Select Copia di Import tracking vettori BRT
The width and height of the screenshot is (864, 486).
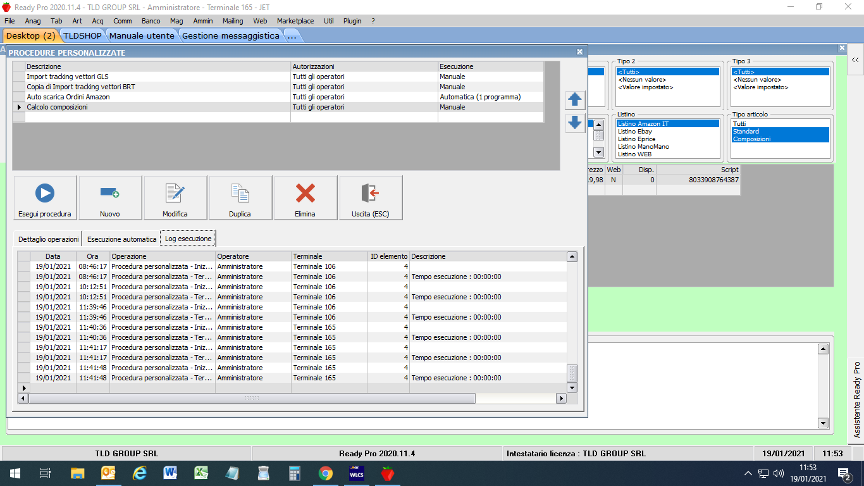tap(278, 87)
